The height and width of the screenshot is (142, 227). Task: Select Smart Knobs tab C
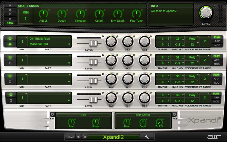pyautogui.click(x=10, y=14)
